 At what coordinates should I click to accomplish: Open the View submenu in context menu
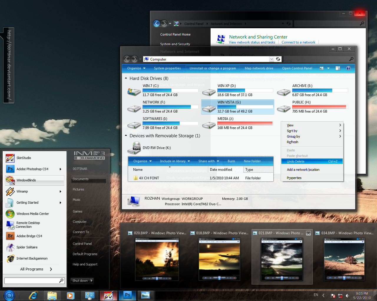(x=312, y=125)
